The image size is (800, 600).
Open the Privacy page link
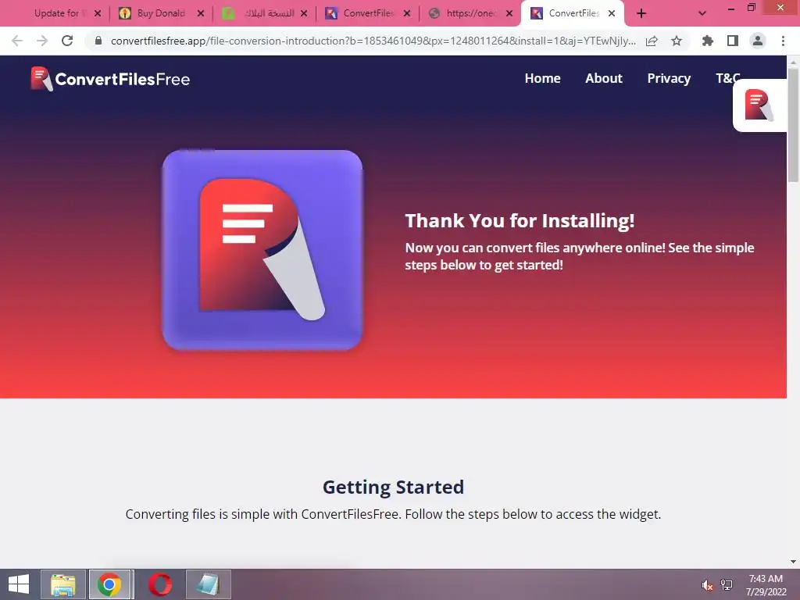pos(669,78)
